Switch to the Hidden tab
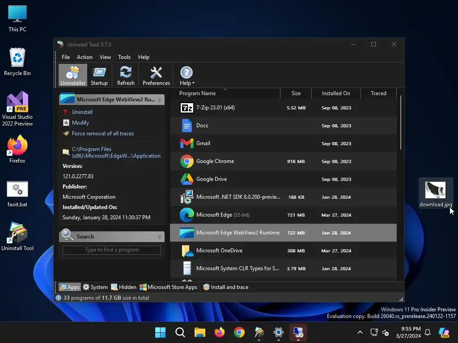Image resolution: width=458 pixels, height=343 pixels. pyautogui.click(x=124, y=287)
